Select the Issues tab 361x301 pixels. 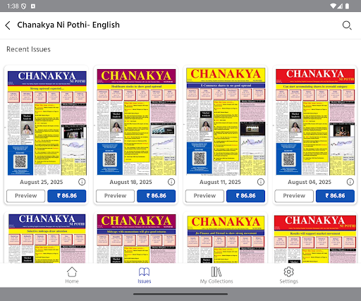tap(144, 275)
